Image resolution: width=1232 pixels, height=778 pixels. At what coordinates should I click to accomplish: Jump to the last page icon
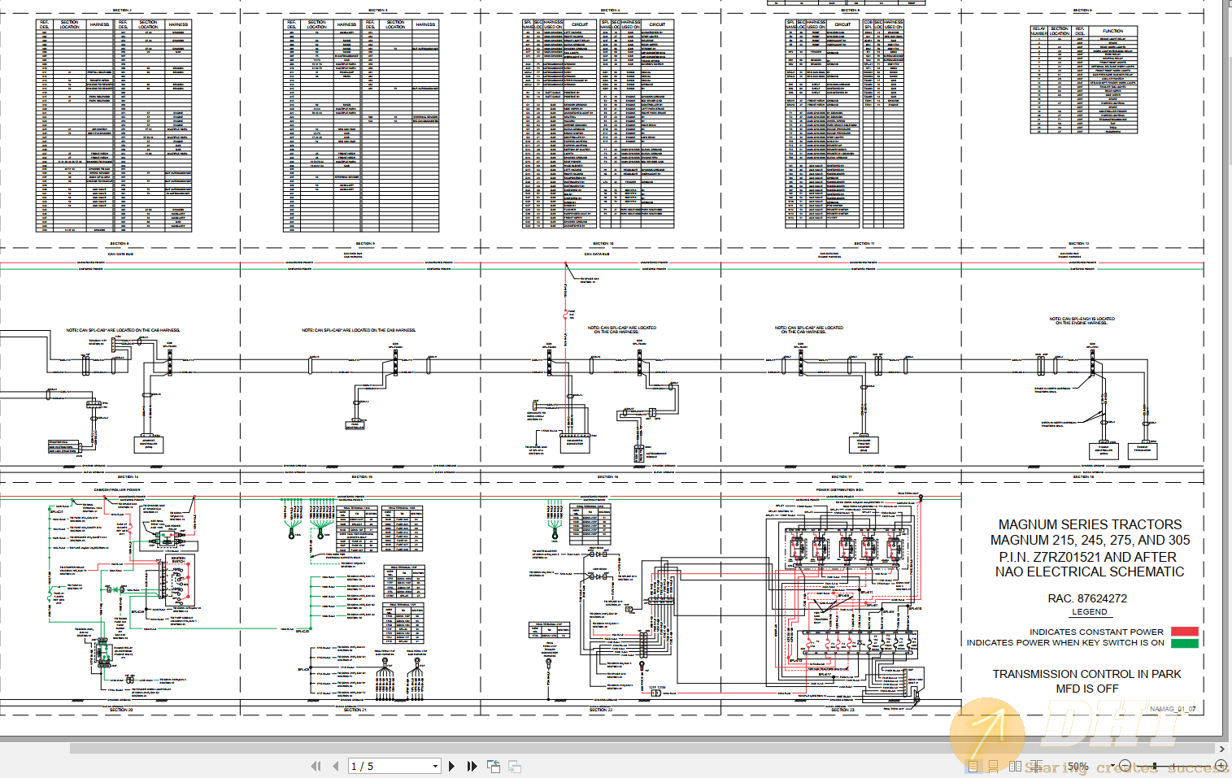(x=472, y=766)
